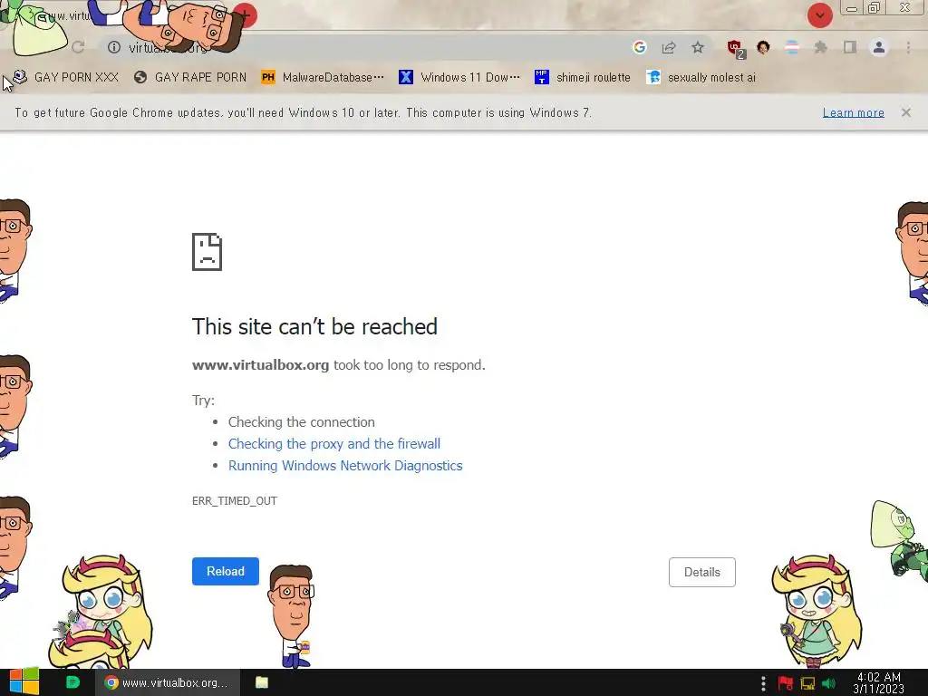Click the green app icon on the taskbar
This screenshot has width=928, height=696.
(72, 682)
